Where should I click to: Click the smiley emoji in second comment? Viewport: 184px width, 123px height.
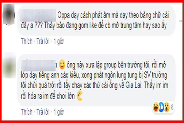pyautogui.click(x=62, y=64)
